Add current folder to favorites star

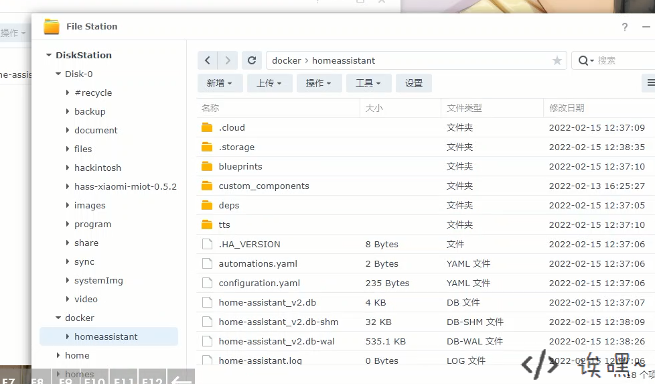point(557,60)
